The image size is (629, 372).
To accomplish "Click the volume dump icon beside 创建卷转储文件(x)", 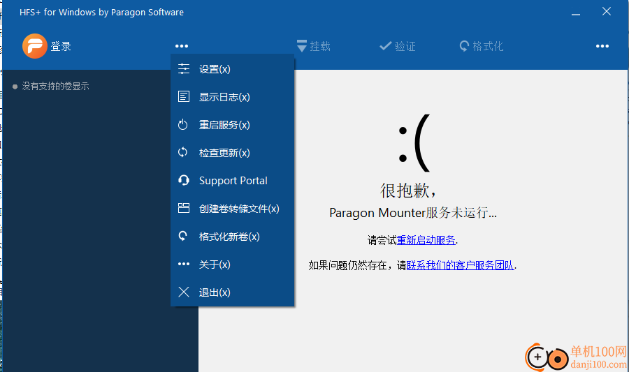I will [x=184, y=208].
